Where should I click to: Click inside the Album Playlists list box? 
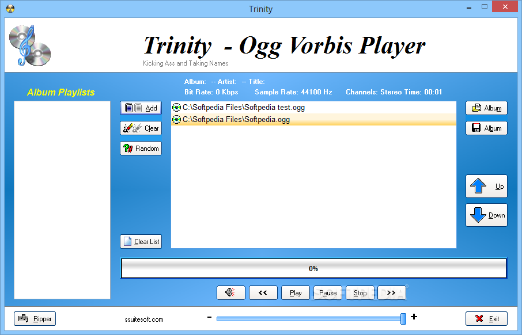[x=62, y=200]
